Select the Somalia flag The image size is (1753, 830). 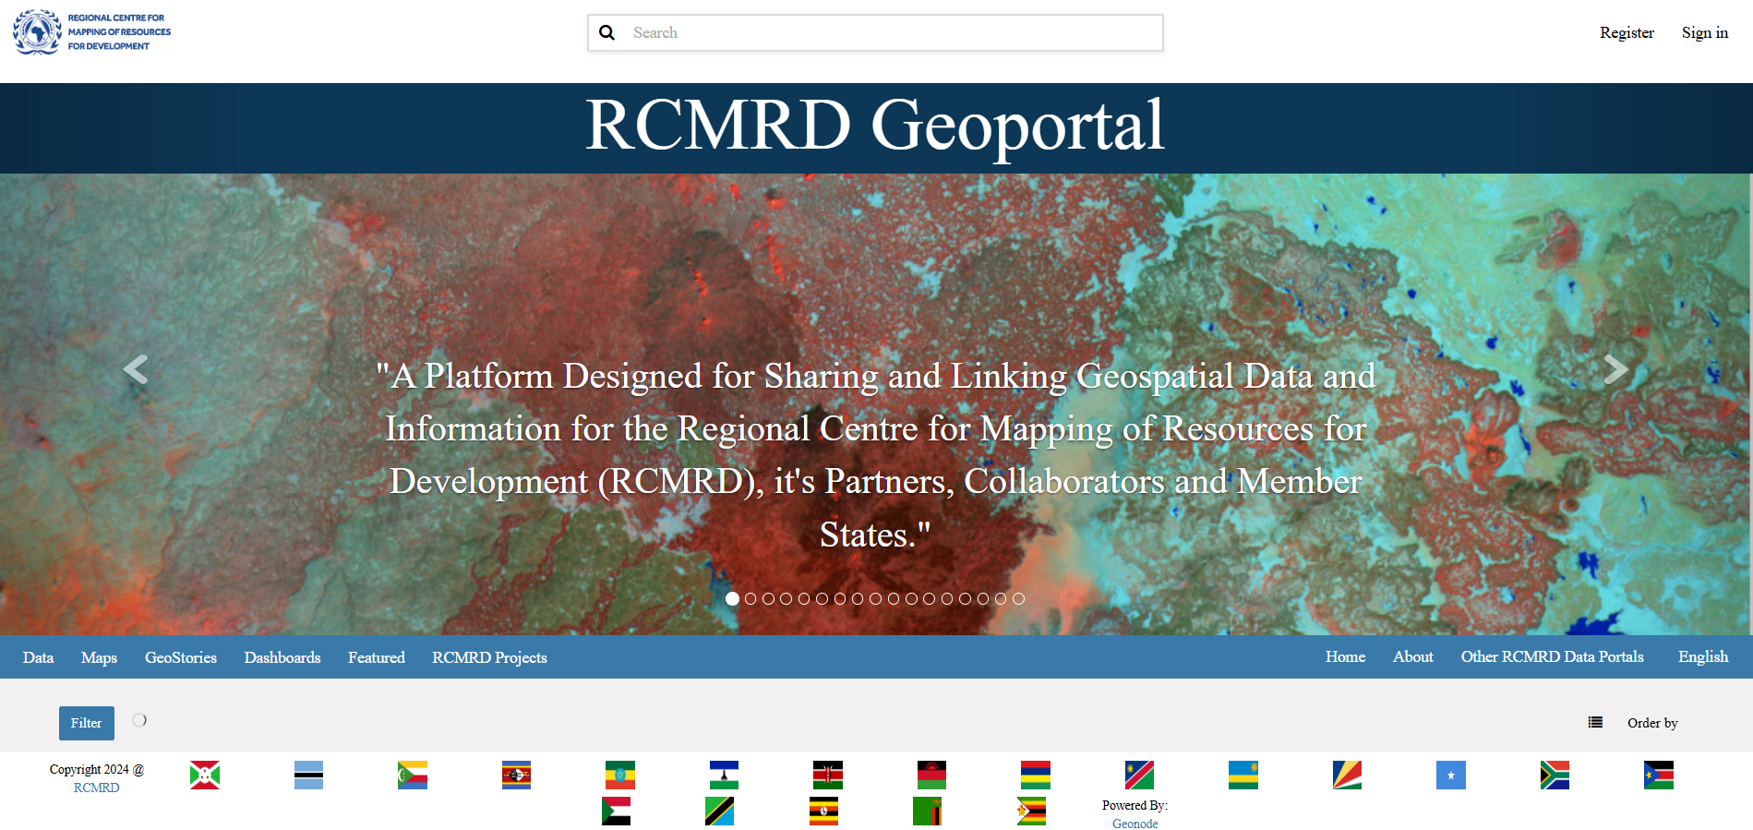coord(1450,775)
